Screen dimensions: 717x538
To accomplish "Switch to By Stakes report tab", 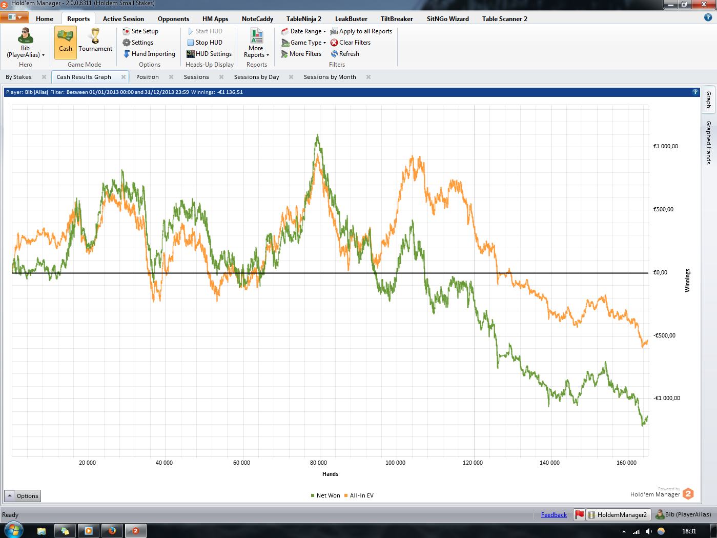I will [x=19, y=77].
